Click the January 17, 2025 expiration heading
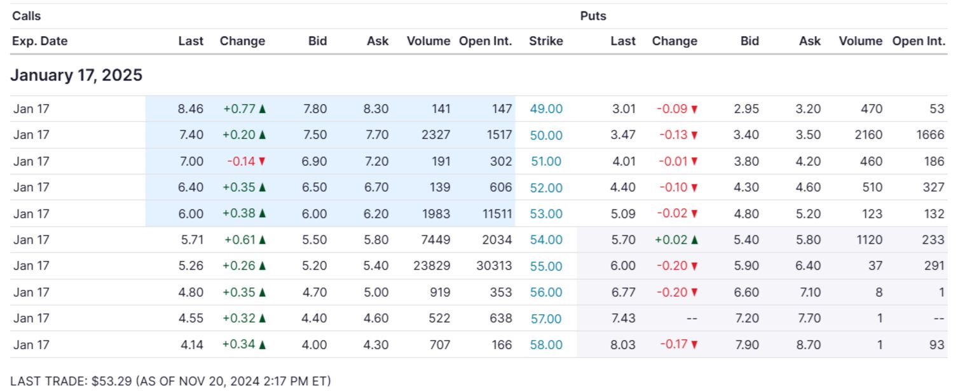972x391 pixels. pyautogui.click(x=76, y=76)
